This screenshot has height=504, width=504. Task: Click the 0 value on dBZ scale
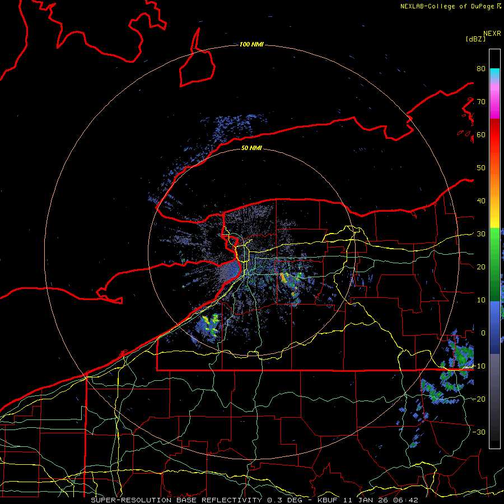point(483,333)
